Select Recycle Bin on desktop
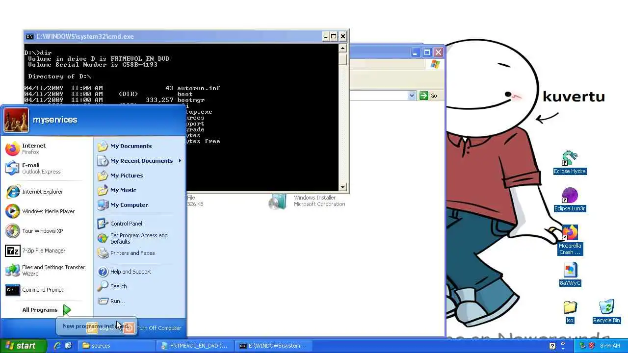Screen dimensions: 628x353 pyautogui.click(x=606, y=312)
